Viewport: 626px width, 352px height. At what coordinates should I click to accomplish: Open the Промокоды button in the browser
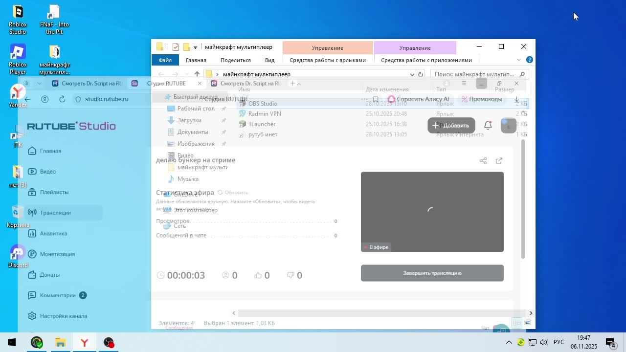pyautogui.click(x=482, y=99)
